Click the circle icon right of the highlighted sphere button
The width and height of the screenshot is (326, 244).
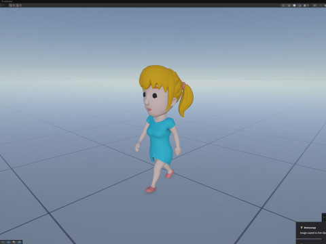[300, 5]
